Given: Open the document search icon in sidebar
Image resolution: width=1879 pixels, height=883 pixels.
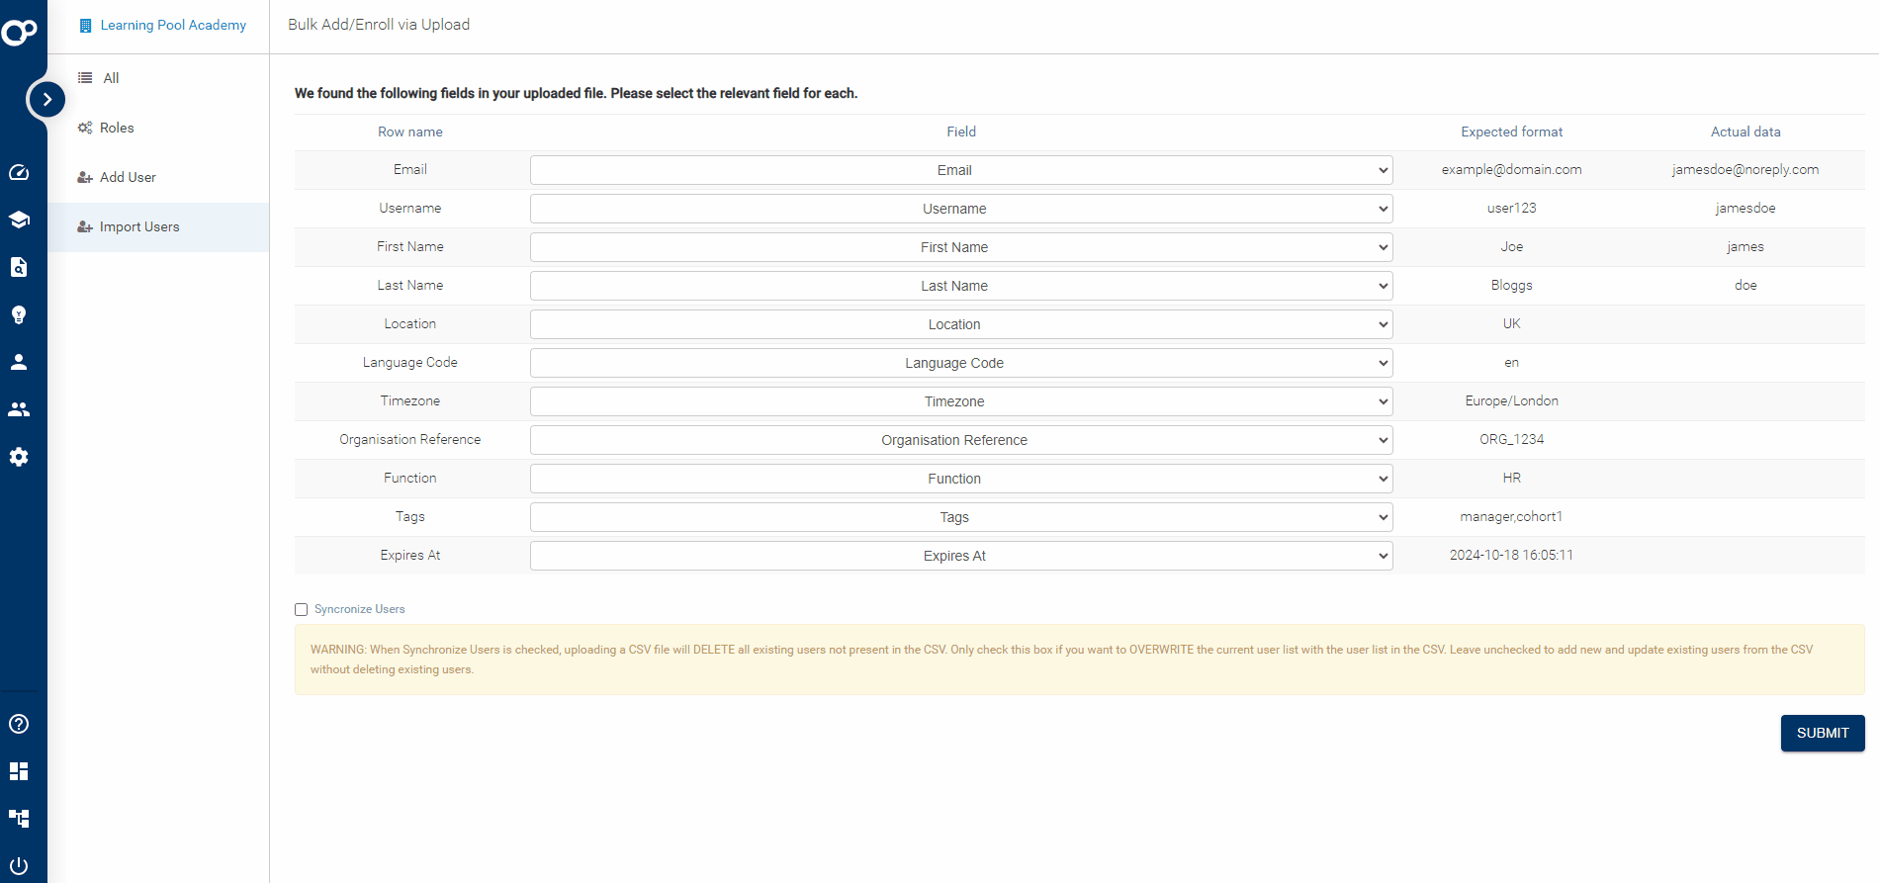Looking at the screenshot, I should [x=19, y=267].
